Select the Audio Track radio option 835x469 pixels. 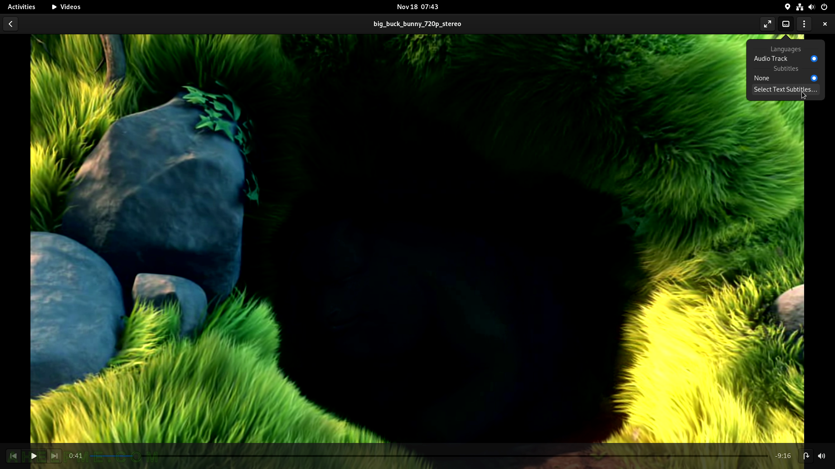pyautogui.click(x=785, y=59)
